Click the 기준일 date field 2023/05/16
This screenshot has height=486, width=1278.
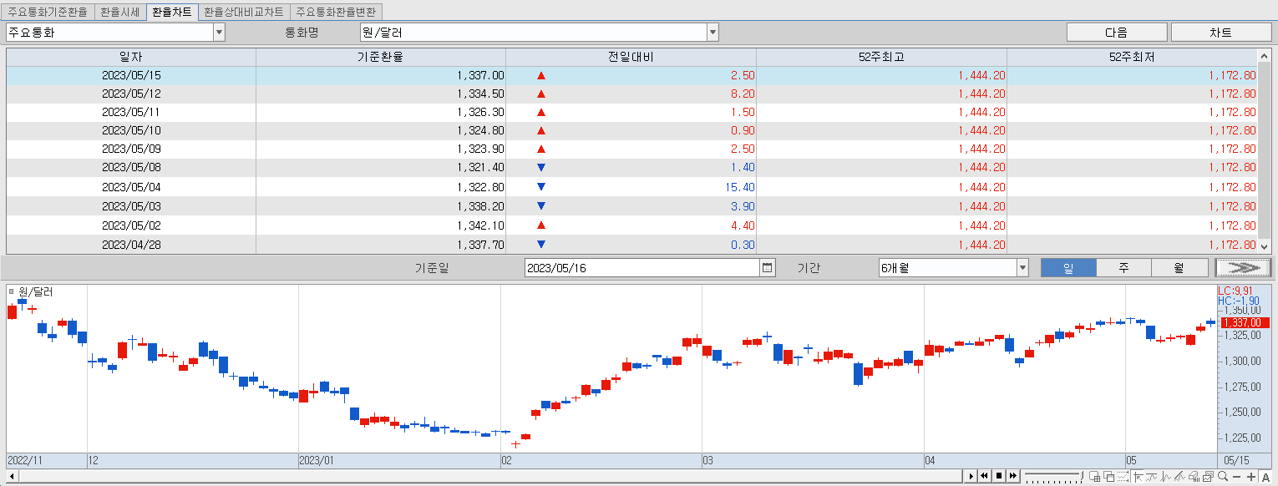click(642, 268)
